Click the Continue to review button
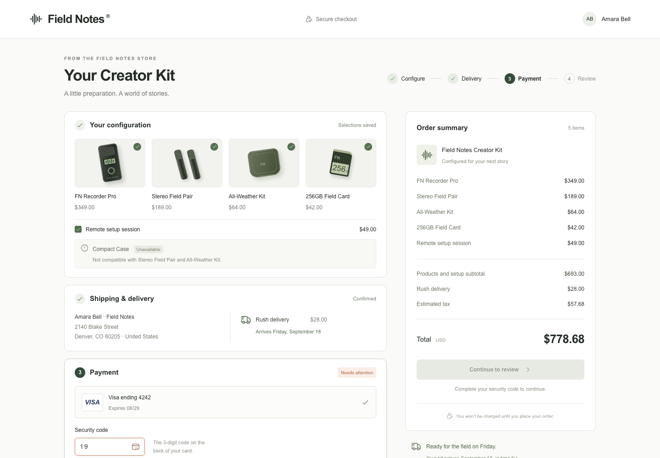The image size is (660, 458). tap(500, 370)
